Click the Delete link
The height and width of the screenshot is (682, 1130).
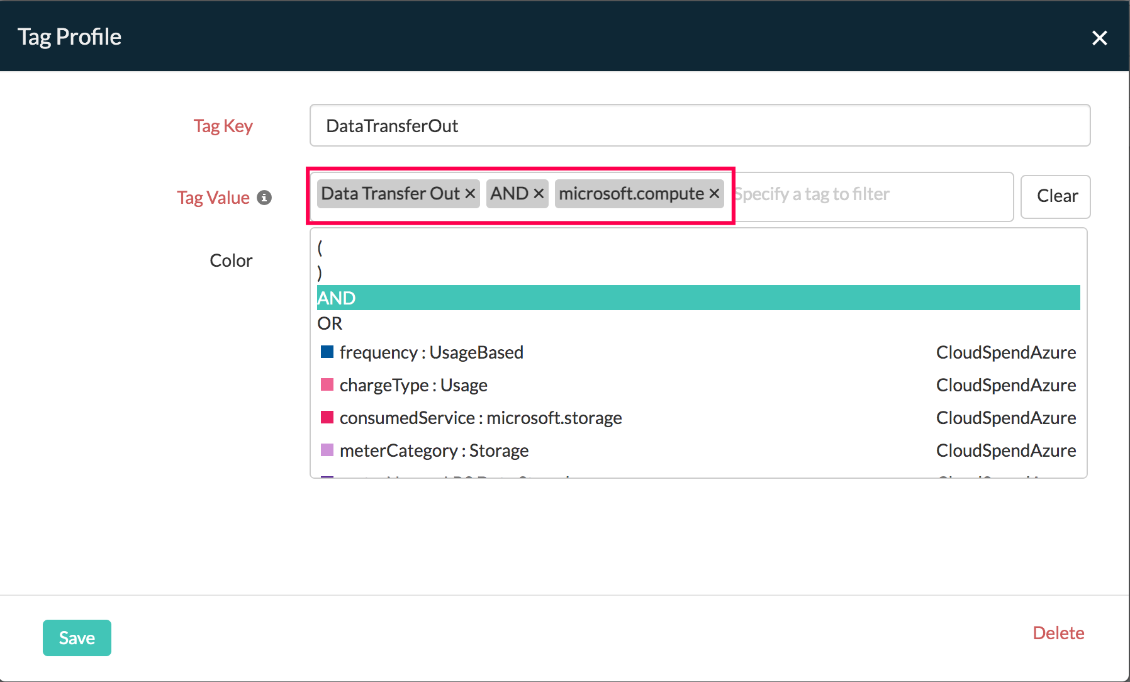click(1058, 633)
